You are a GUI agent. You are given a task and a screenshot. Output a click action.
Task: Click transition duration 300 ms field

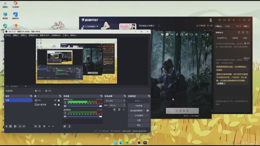tap(116, 105)
